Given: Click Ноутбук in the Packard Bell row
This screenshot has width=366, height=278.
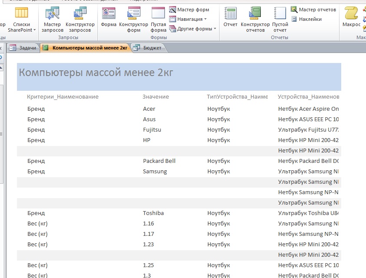Looking at the screenshot, I should pos(219,161).
